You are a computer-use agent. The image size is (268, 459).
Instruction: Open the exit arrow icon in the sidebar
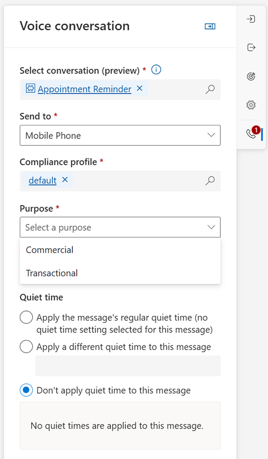tap(251, 47)
